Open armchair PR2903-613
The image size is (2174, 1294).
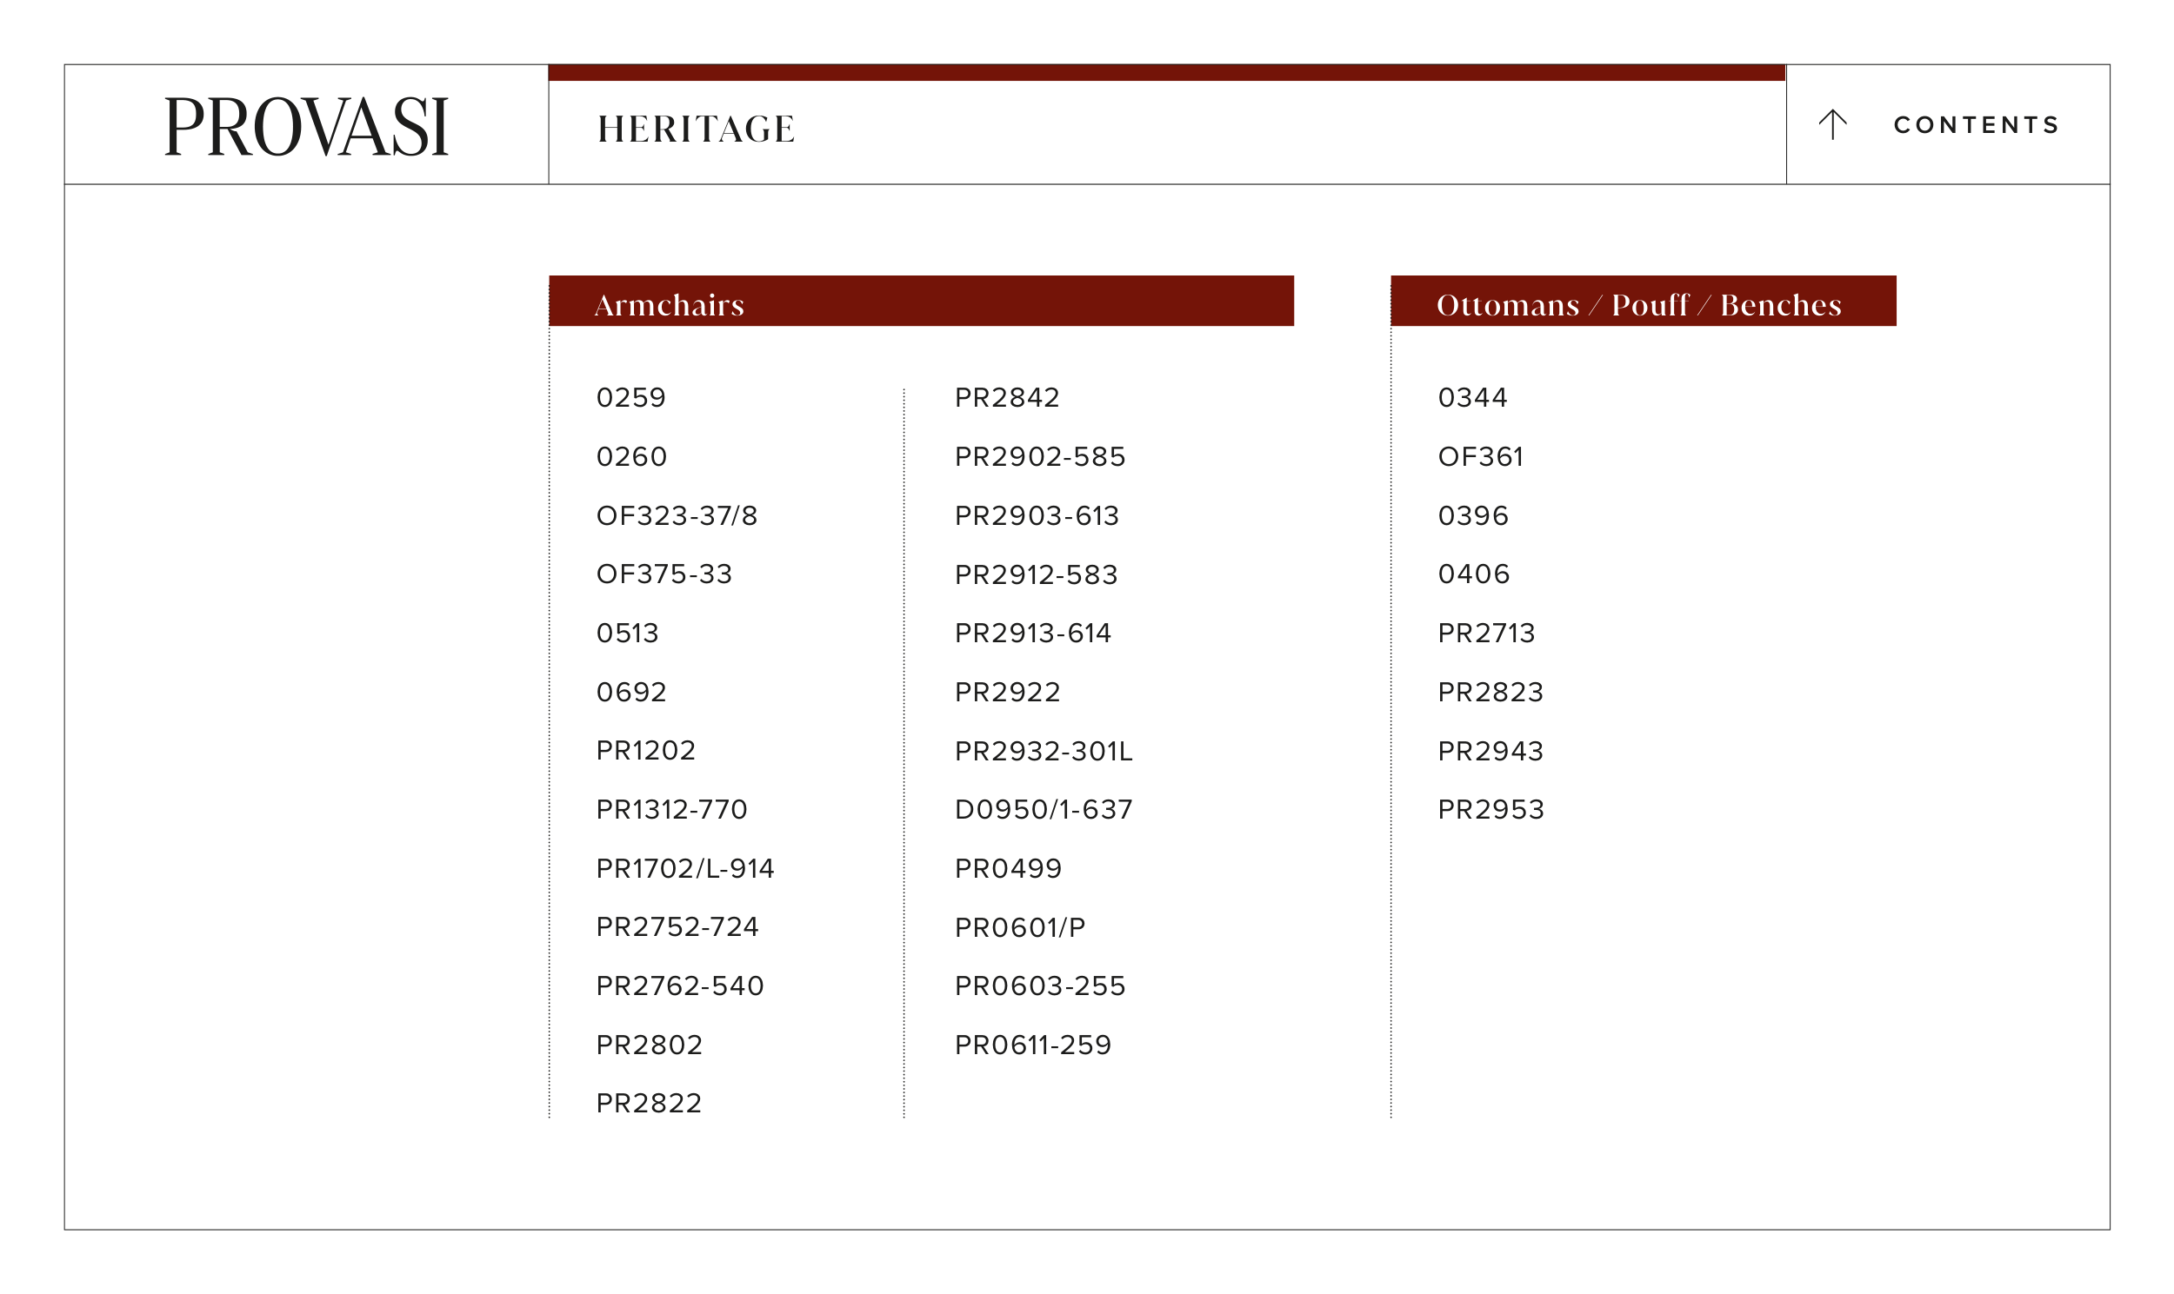click(x=1037, y=515)
